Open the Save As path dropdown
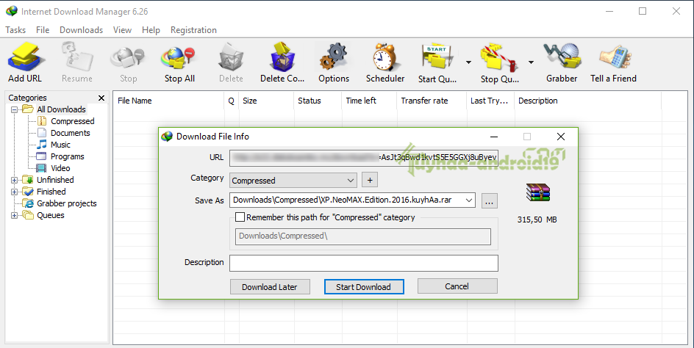Viewport: 694px width, 348px height. (x=469, y=200)
